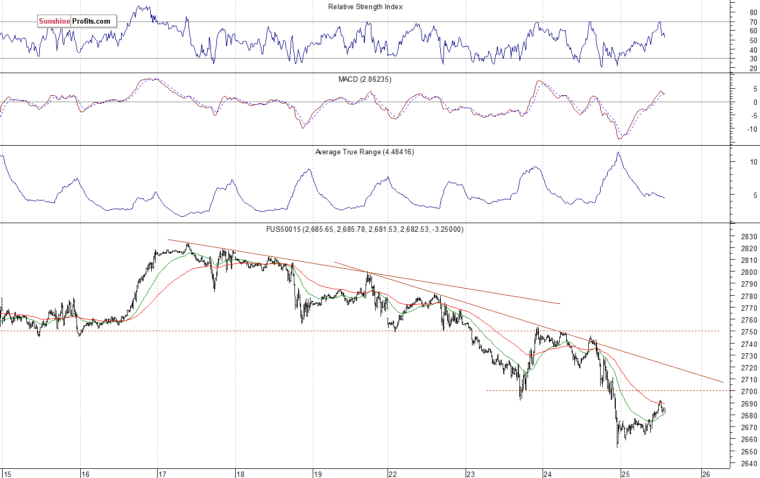Click date label 23 on time axis
The image size is (760, 478).
point(470,474)
